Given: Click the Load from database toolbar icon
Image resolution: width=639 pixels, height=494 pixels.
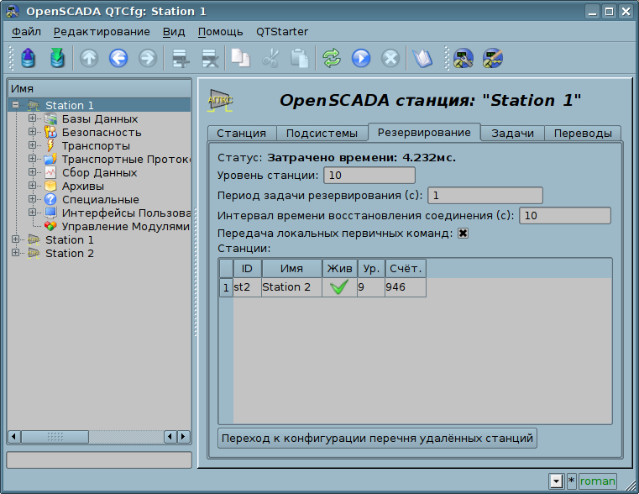Looking at the screenshot, I should [x=28, y=58].
